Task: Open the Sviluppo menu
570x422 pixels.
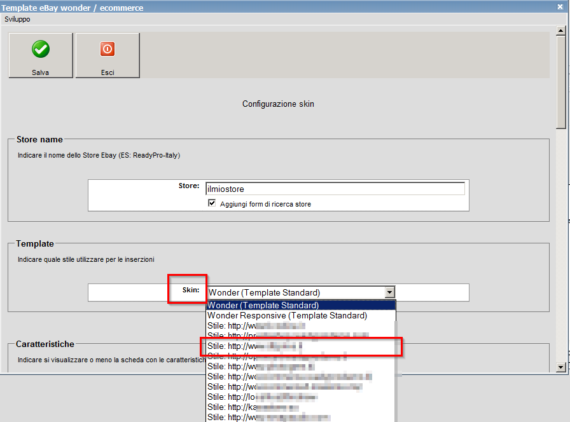Action: 17,19
